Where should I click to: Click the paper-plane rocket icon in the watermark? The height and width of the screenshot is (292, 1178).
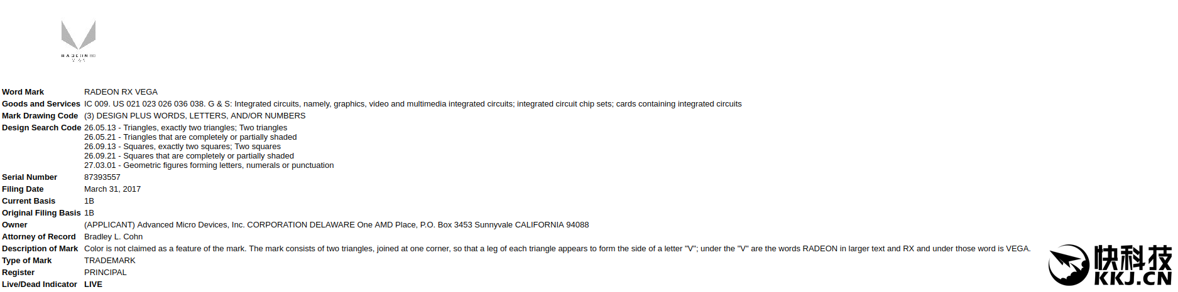pos(1068,264)
